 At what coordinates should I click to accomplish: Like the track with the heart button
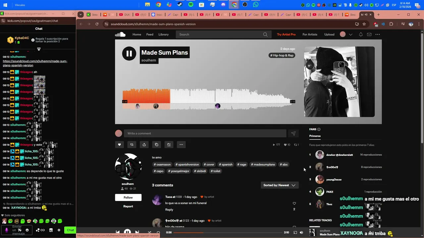tap(120, 144)
